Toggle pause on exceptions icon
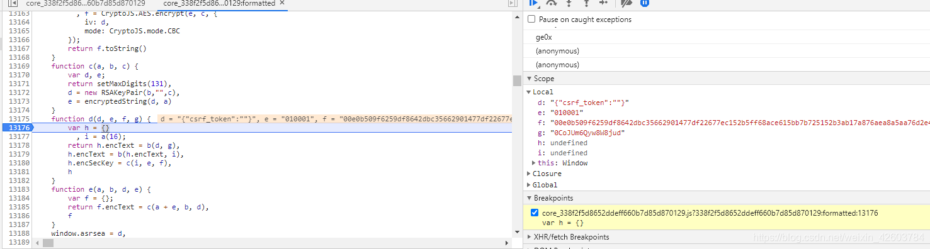This screenshot has height=249, width=930. click(645, 3)
